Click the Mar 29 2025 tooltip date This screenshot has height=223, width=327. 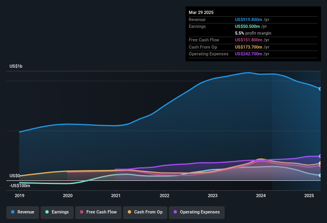[x=201, y=12]
